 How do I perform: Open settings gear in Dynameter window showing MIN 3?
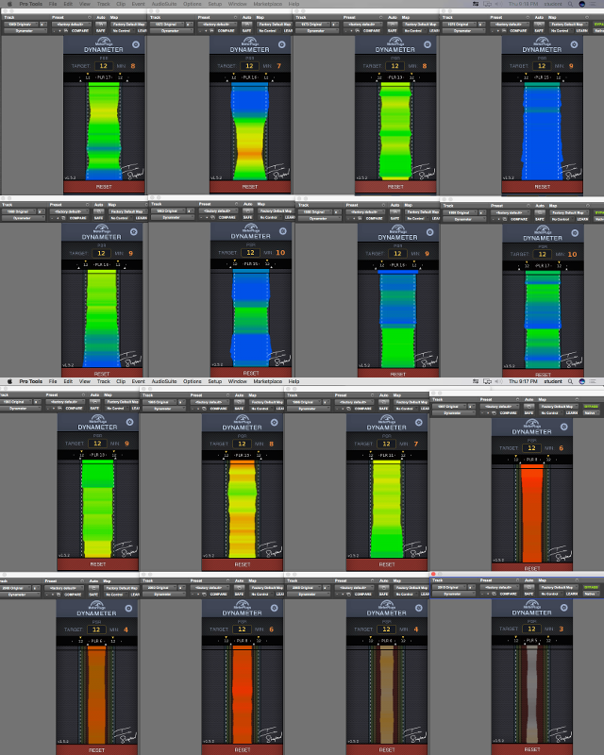coord(564,608)
